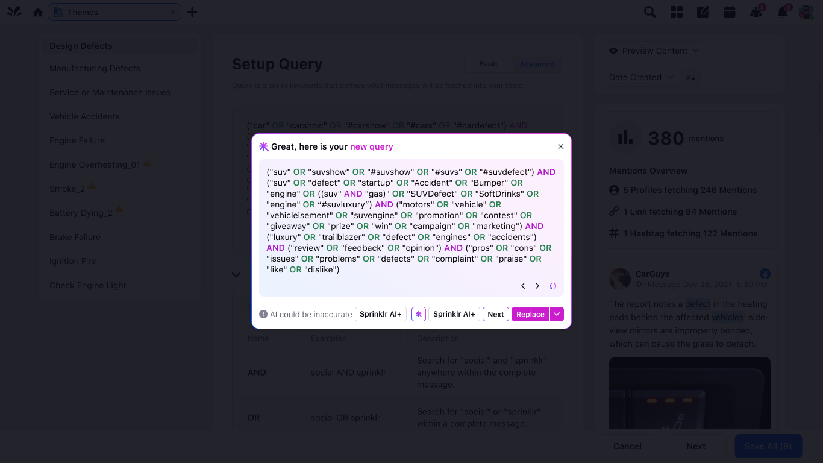Image resolution: width=823 pixels, height=463 pixels.
Task: Click the Themes tab at the top
Action: tap(83, 12)
